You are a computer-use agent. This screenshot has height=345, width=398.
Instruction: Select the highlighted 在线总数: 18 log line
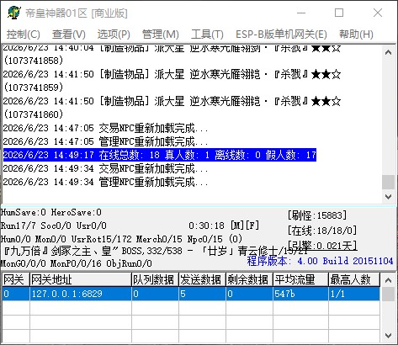tap(160, 155)
